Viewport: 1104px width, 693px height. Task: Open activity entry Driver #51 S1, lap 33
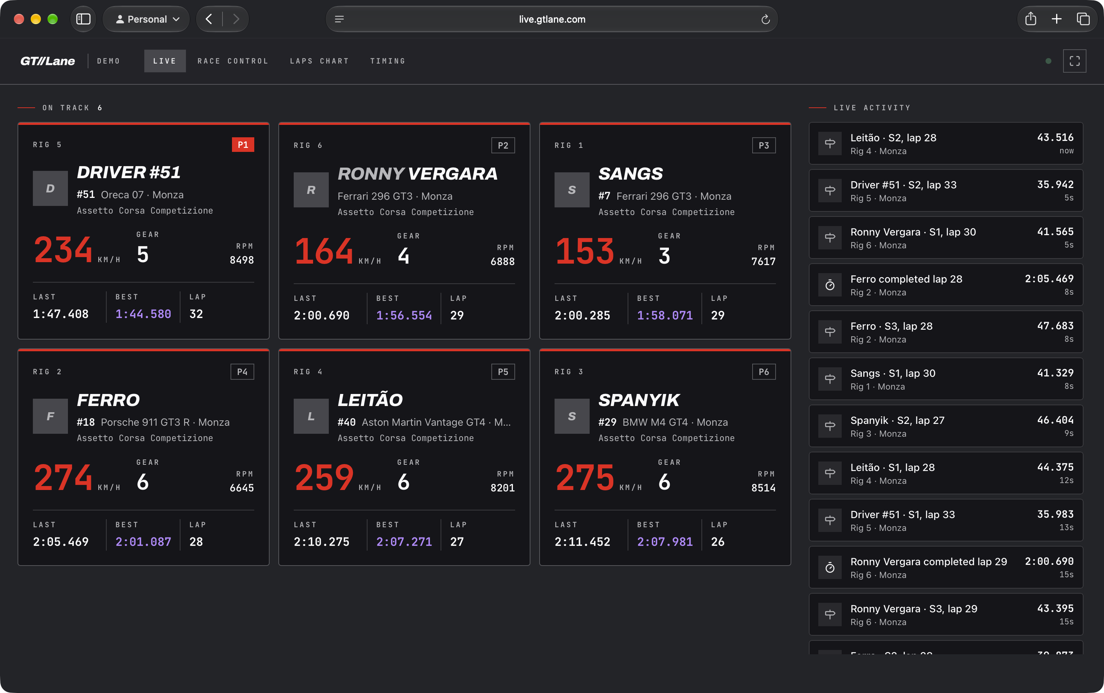coord(946,520)
